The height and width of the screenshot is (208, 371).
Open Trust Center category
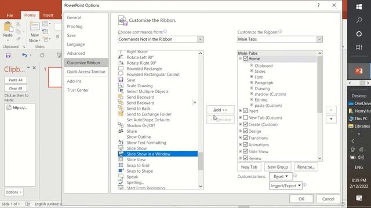(x=78, y=90)
